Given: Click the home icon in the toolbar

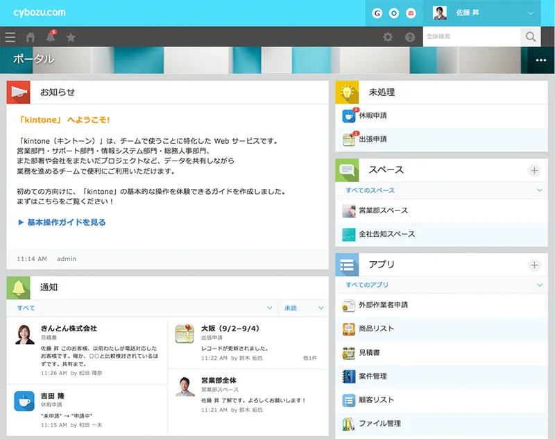Looking at the screenshot, I should click(x=30, y=38).
